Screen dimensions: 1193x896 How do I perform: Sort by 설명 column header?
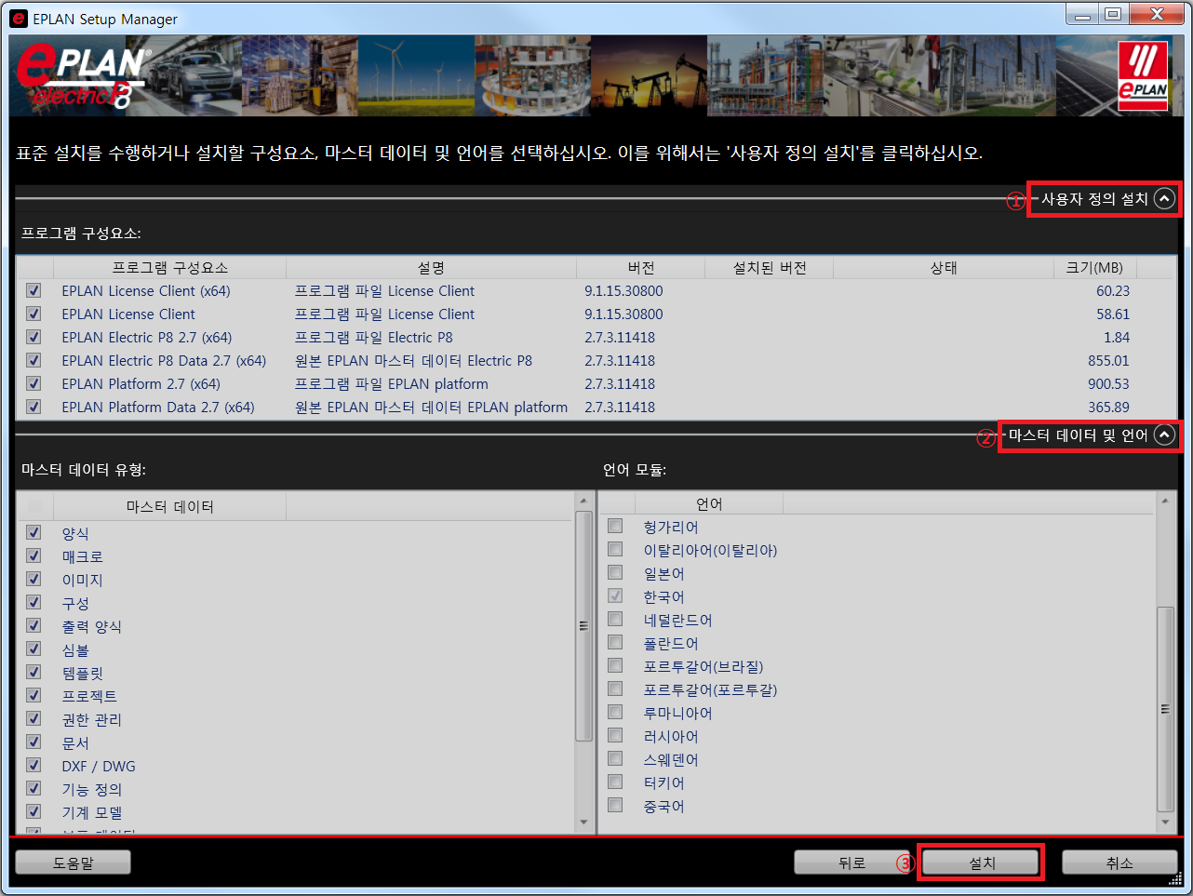pyautogui.click(x=431, y=268)
